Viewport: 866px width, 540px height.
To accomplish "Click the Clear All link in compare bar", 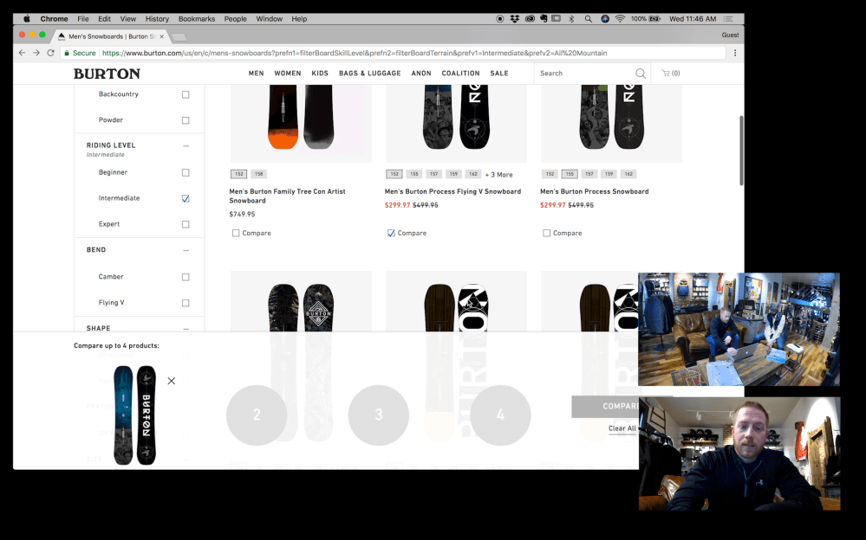I will pyautogui.click(x=623, y=427).
